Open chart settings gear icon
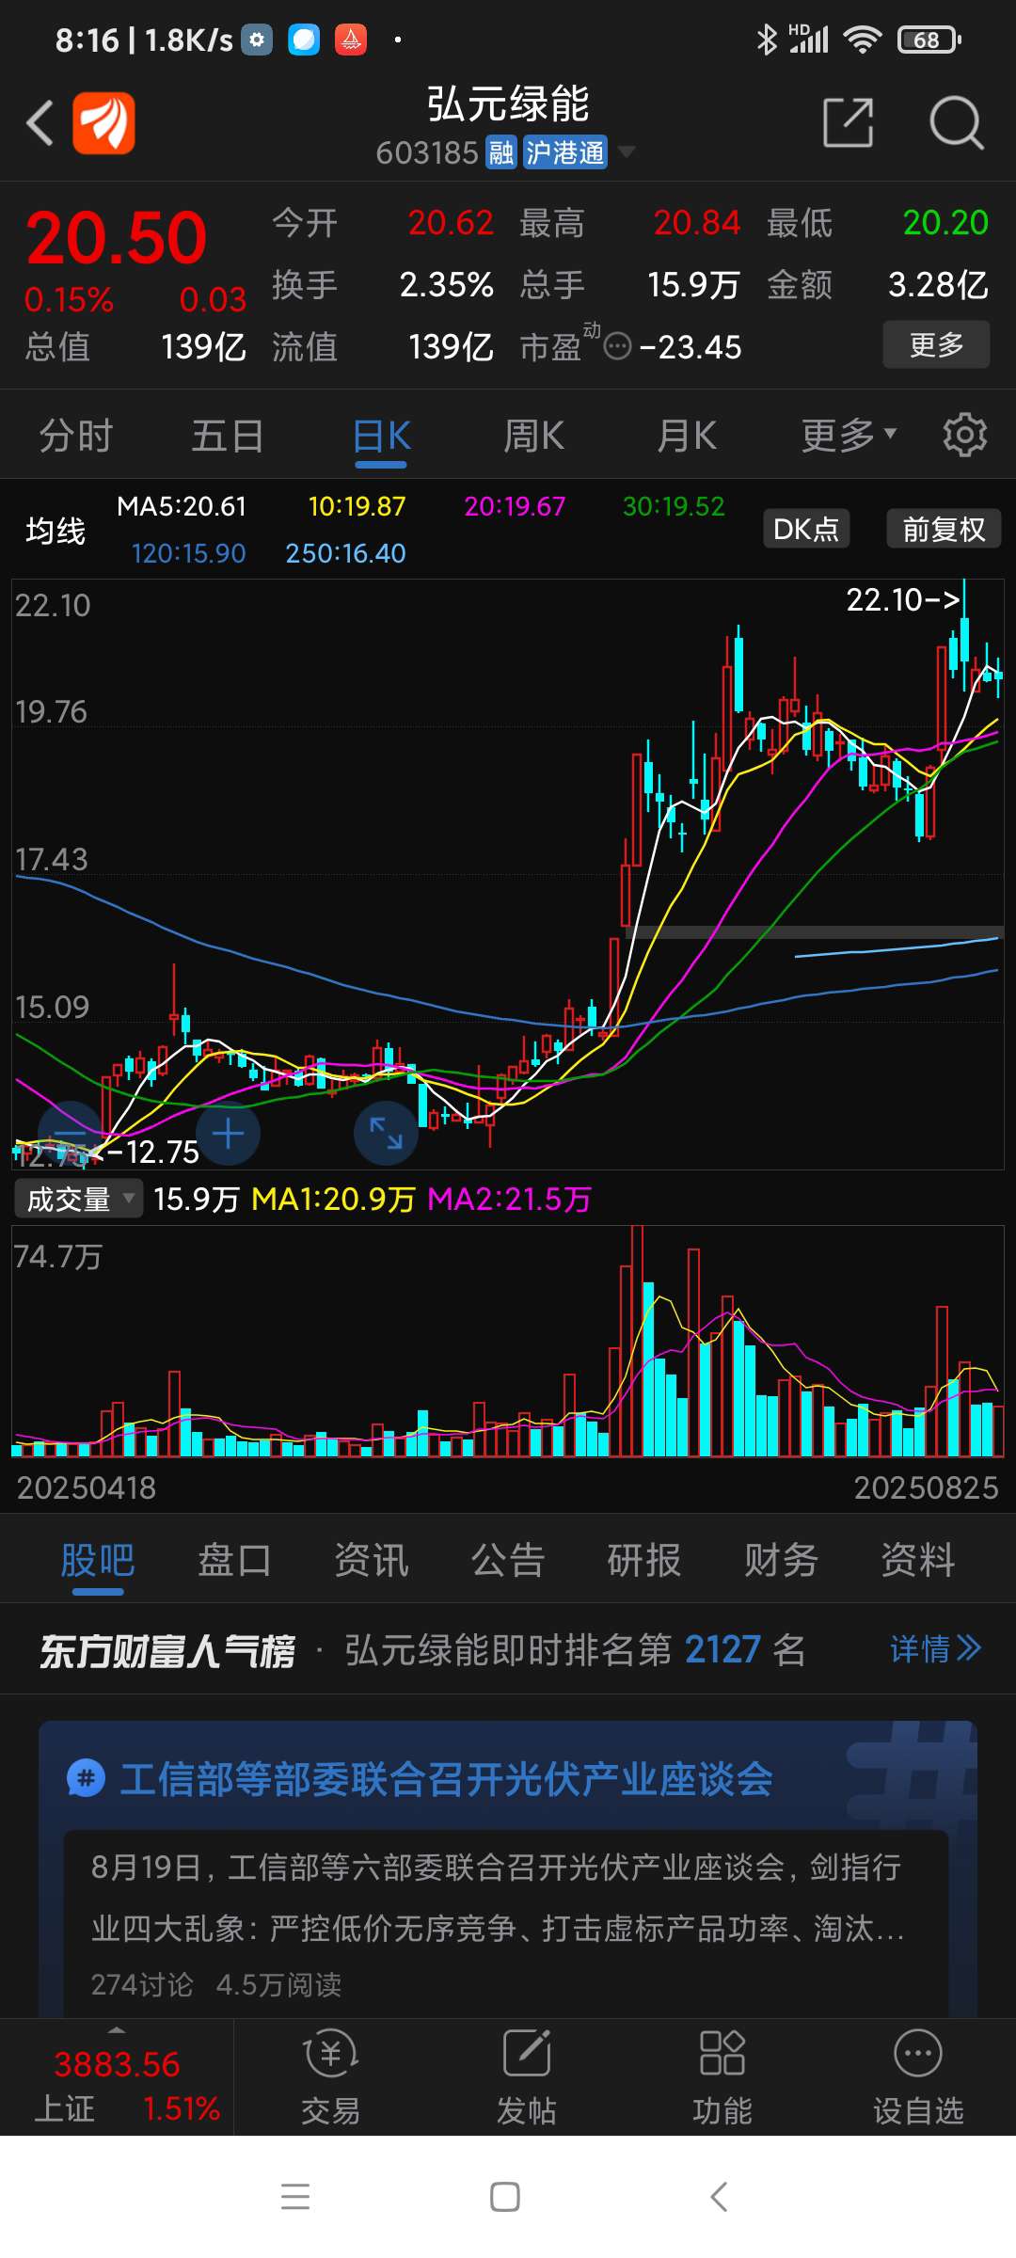 click(965, 435)
